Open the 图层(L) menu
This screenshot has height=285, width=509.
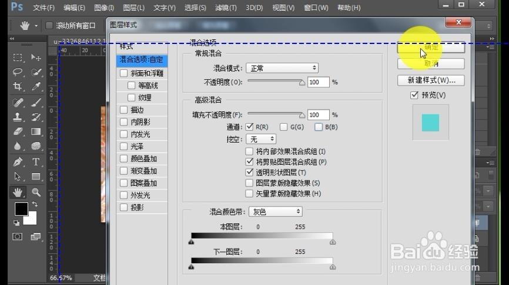tap(134, 8)
